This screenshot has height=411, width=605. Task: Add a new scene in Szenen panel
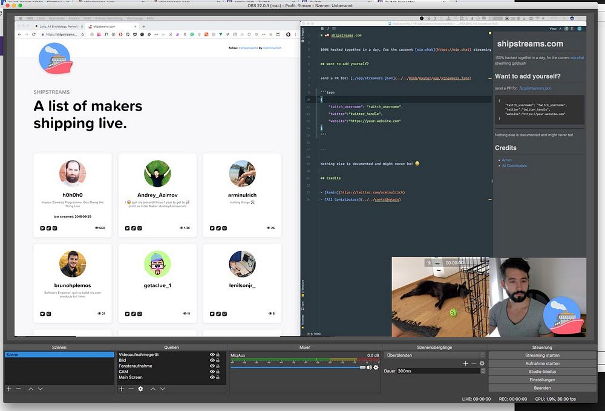[x=9, y=389]
